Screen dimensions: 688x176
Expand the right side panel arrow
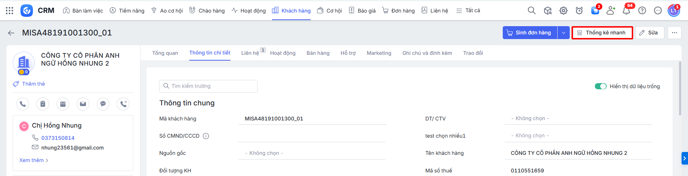tap(684, 158)
